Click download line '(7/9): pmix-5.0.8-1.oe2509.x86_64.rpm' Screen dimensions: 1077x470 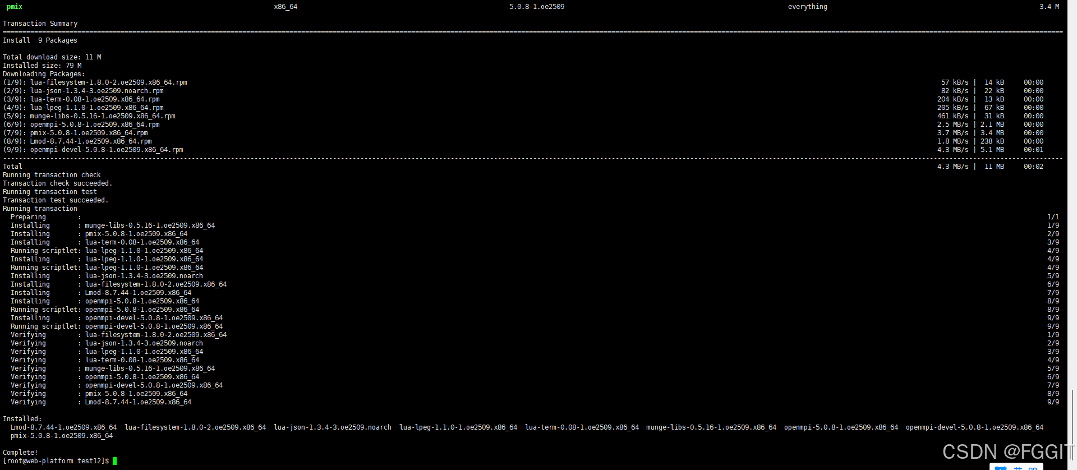pyautogui.click(x=76, y=133)
